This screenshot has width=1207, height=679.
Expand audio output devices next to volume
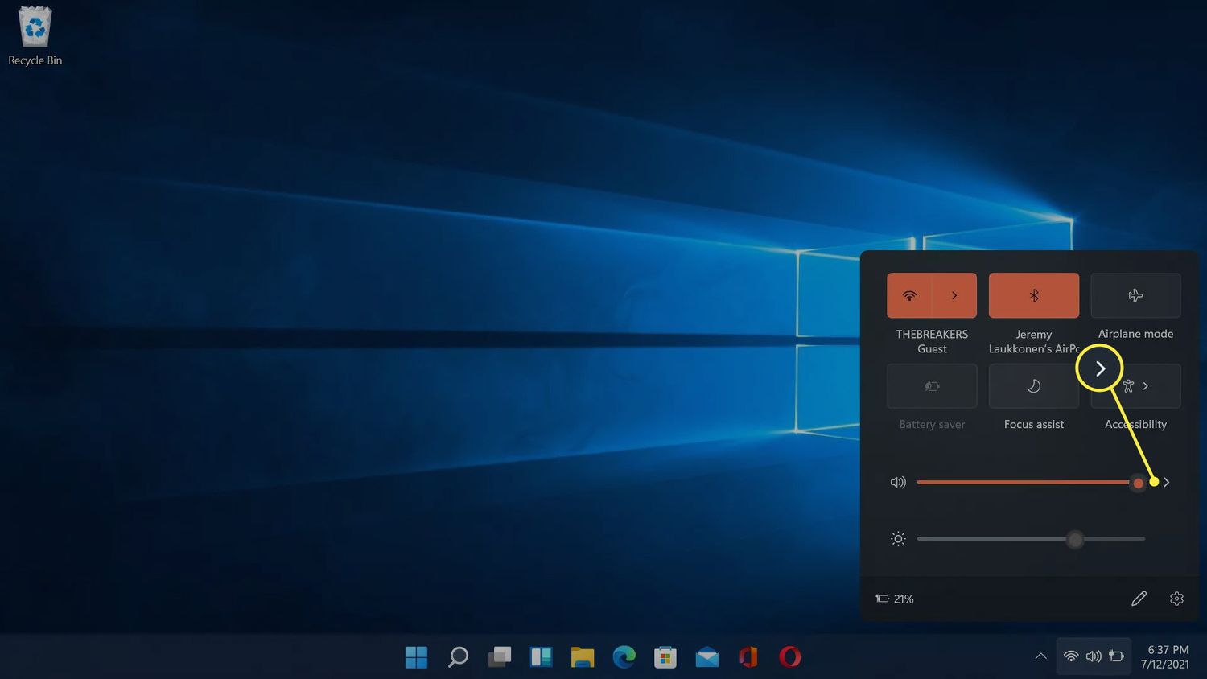point(1167,482)
